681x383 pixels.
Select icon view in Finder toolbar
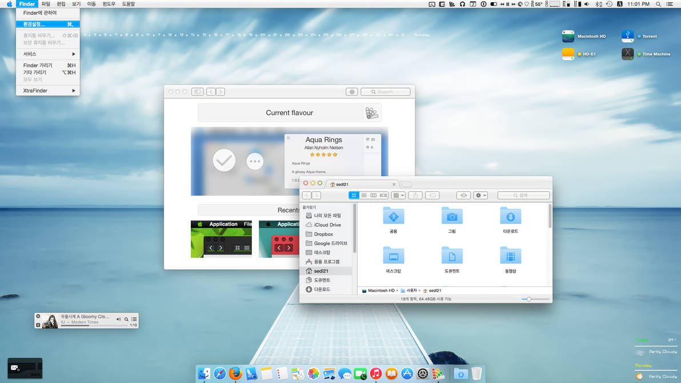tap(354, 196)
